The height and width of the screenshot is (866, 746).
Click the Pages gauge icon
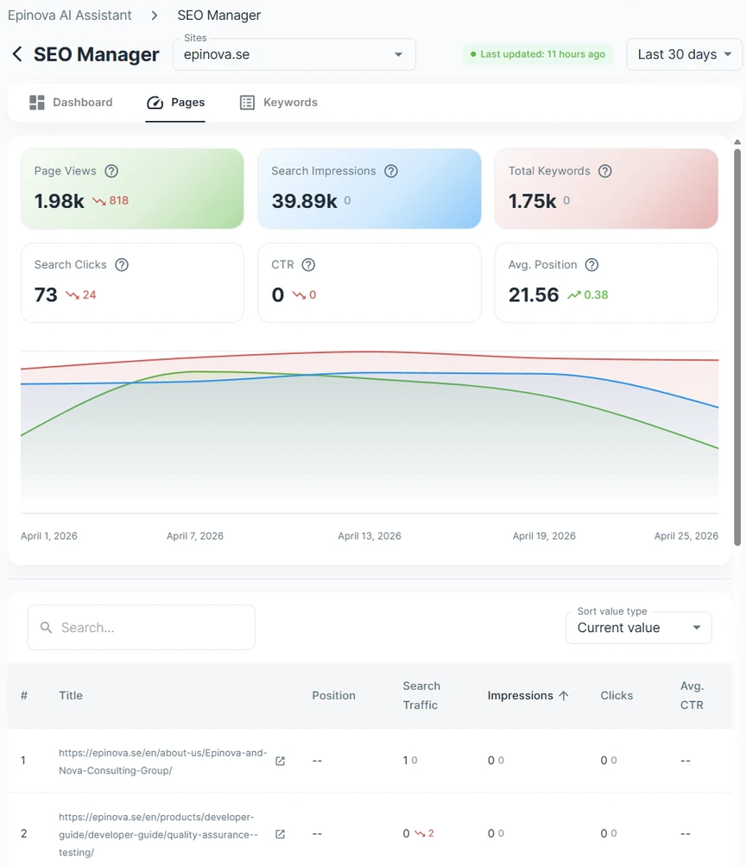pyautogui.click(x=155, y=102)
